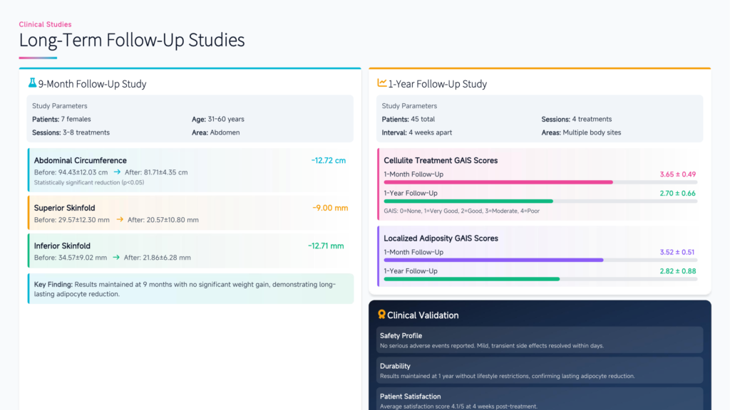Click the teal arrow in Abdominal Circumference row

[x=117, y=172]
